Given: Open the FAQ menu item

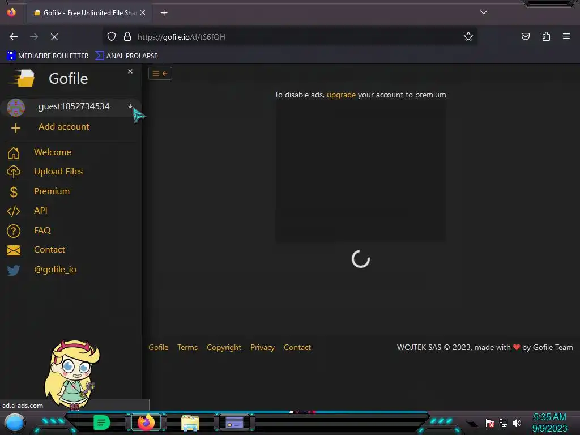Looking at the screenshot, I should coord(42,230).
